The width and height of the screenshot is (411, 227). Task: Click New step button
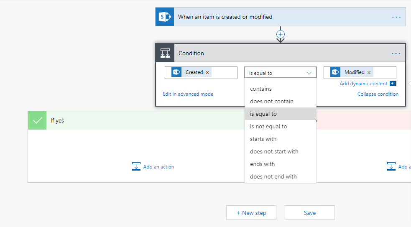[251, 213]
